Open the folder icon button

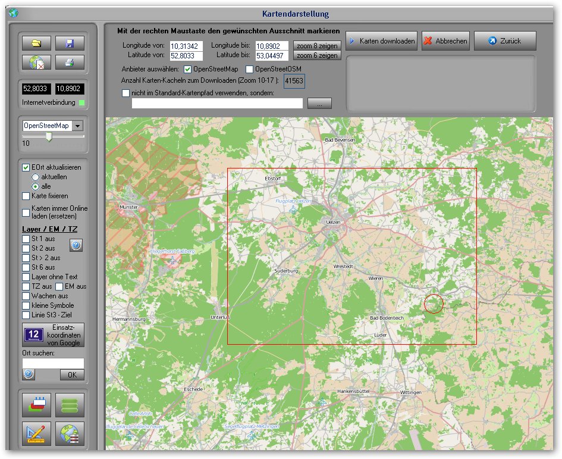pos(36,43)
